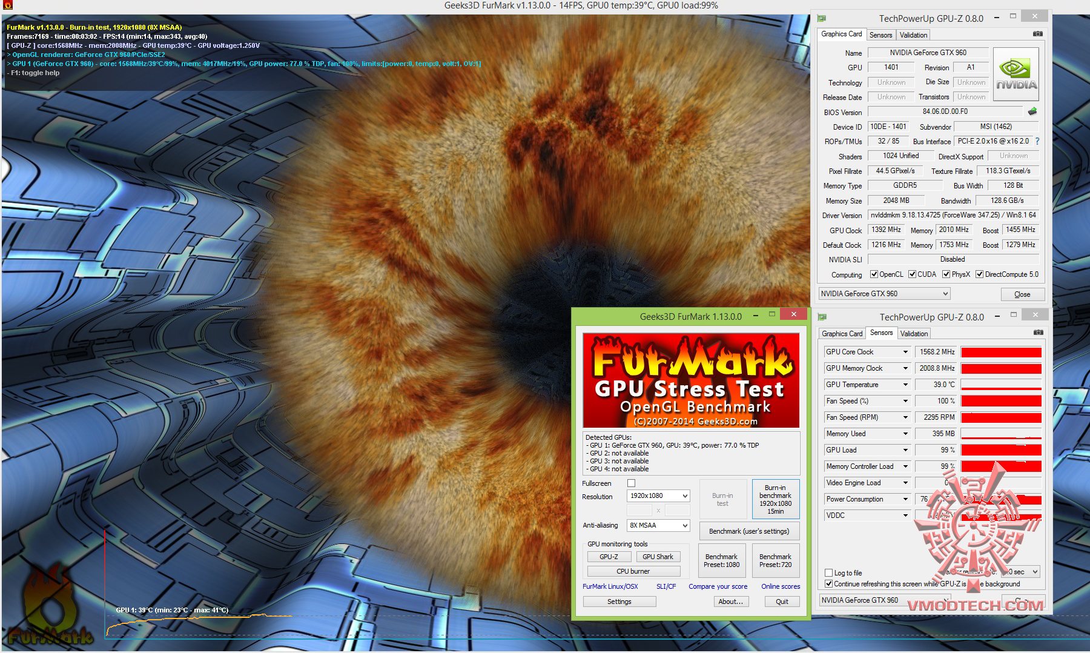The height and width of the screenshot is (653, 1090).
Task: Click the NVIDIA logo in GPU-Z
Action: coord(1017,75)
